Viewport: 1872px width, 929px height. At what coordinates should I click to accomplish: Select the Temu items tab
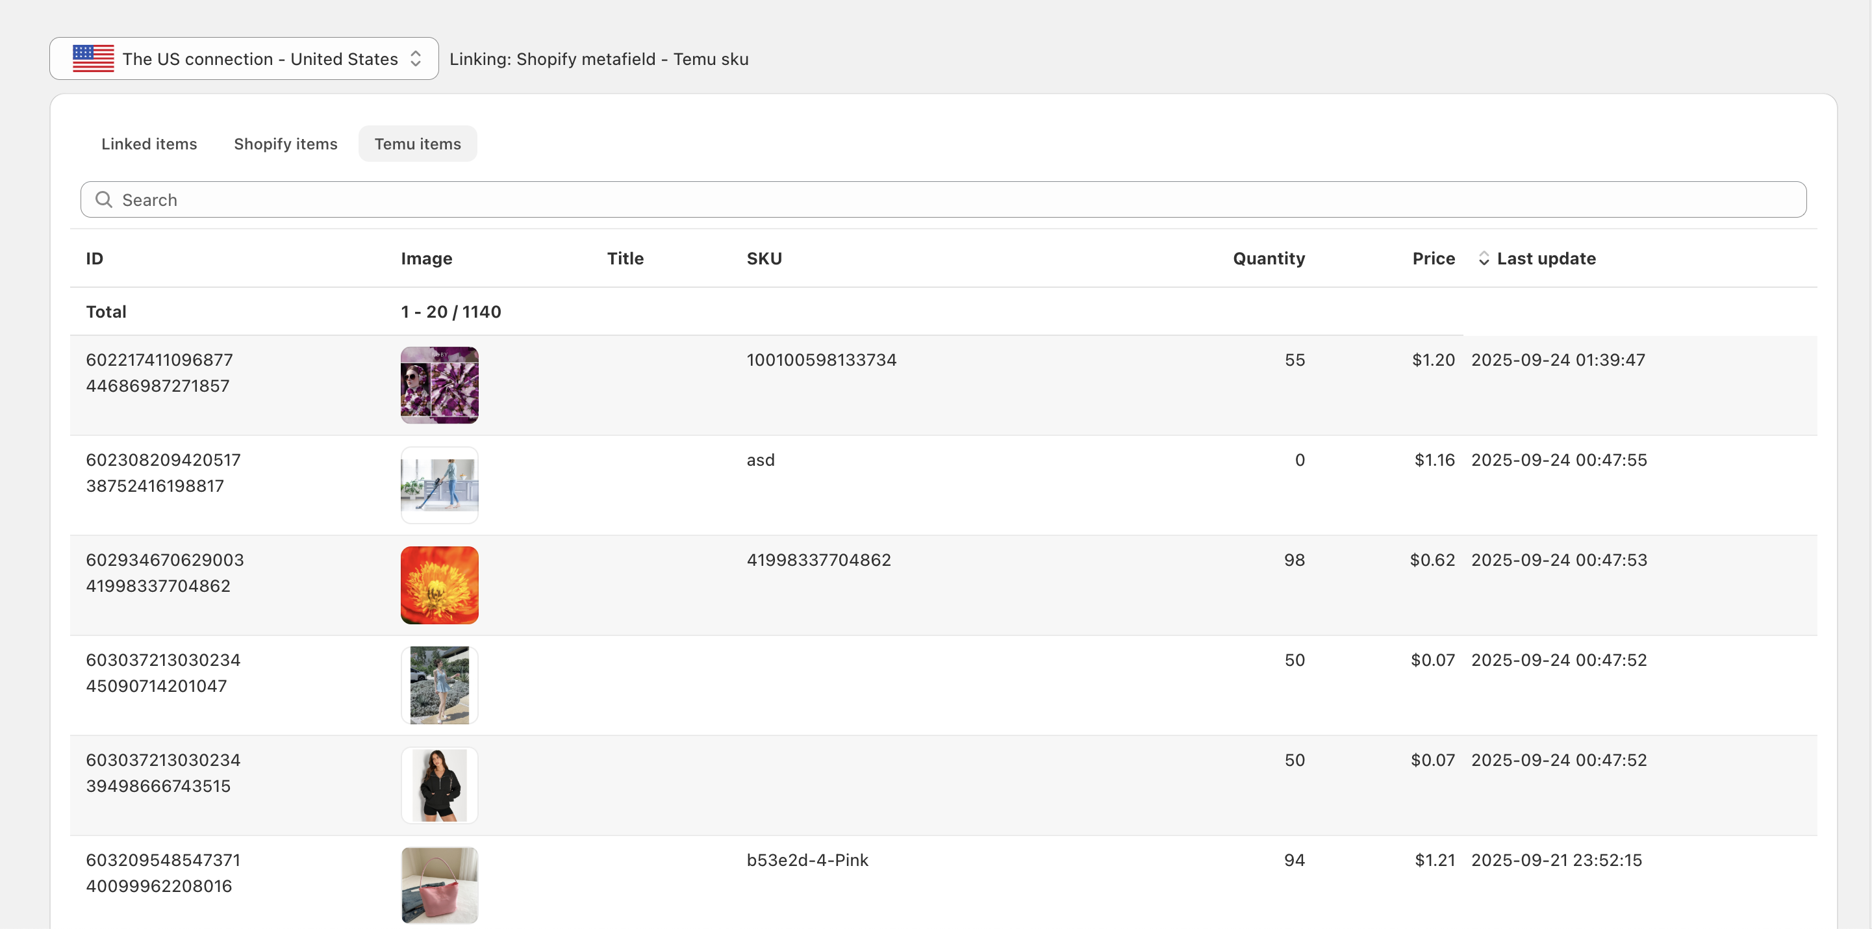pyautogui.click(x=417, y=143)
